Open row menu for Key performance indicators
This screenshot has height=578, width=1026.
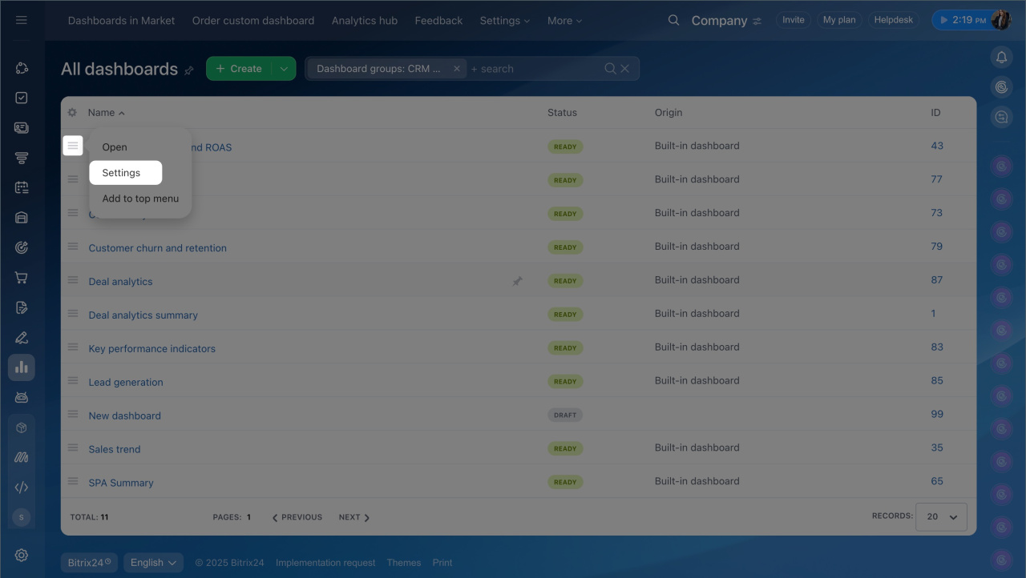[73, 347]
